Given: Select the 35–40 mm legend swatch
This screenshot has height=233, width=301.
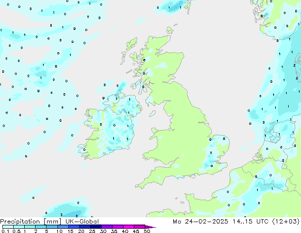Looking at the screenshot, I should (x=117, y=227).
